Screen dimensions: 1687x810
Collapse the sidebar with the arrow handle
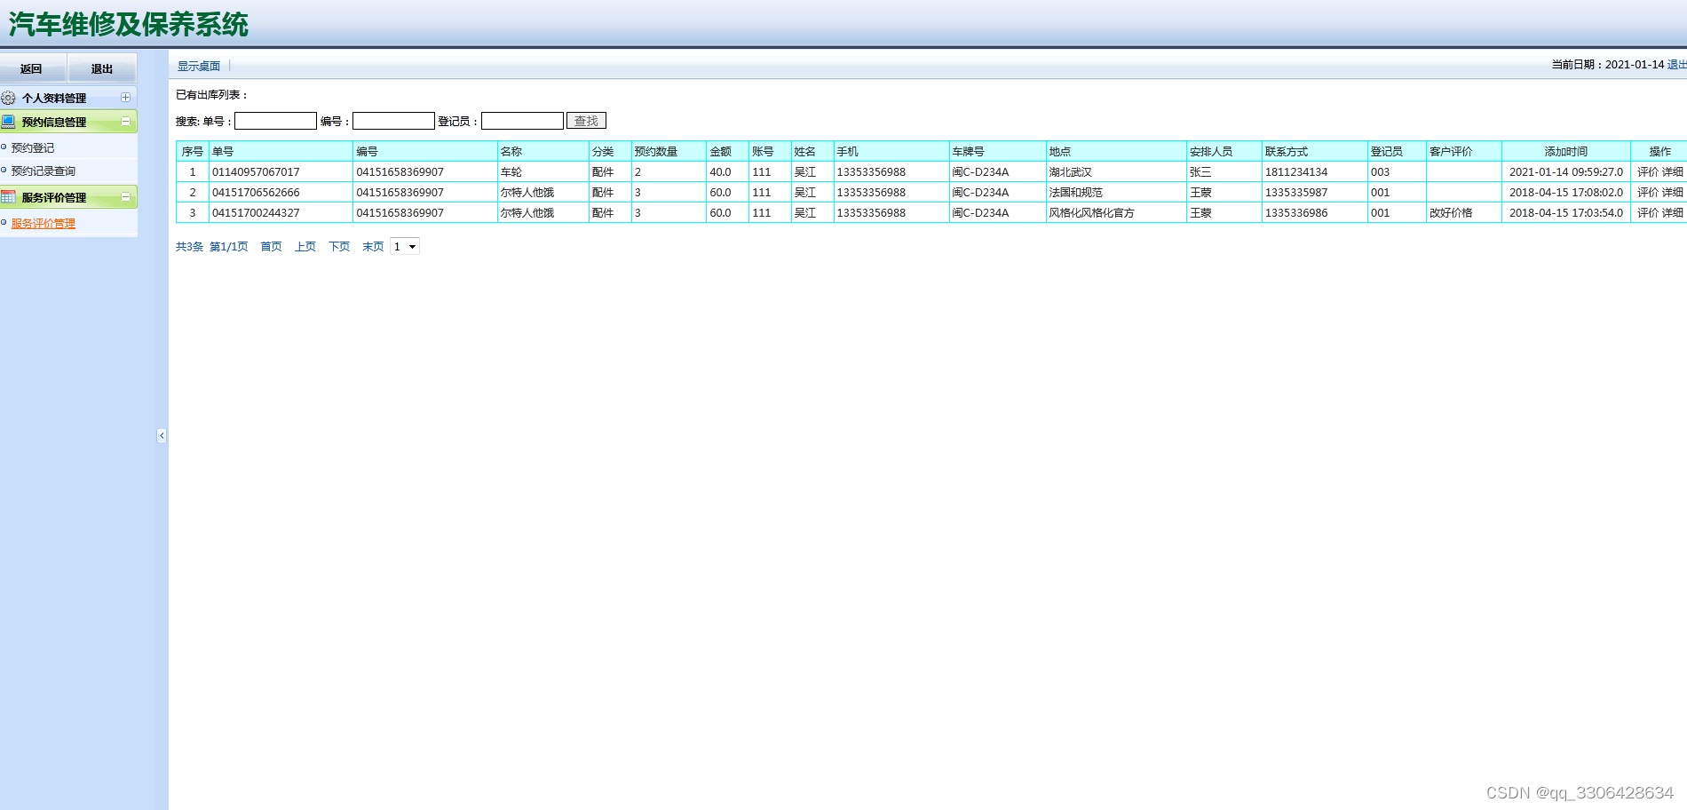pos(162,435)
